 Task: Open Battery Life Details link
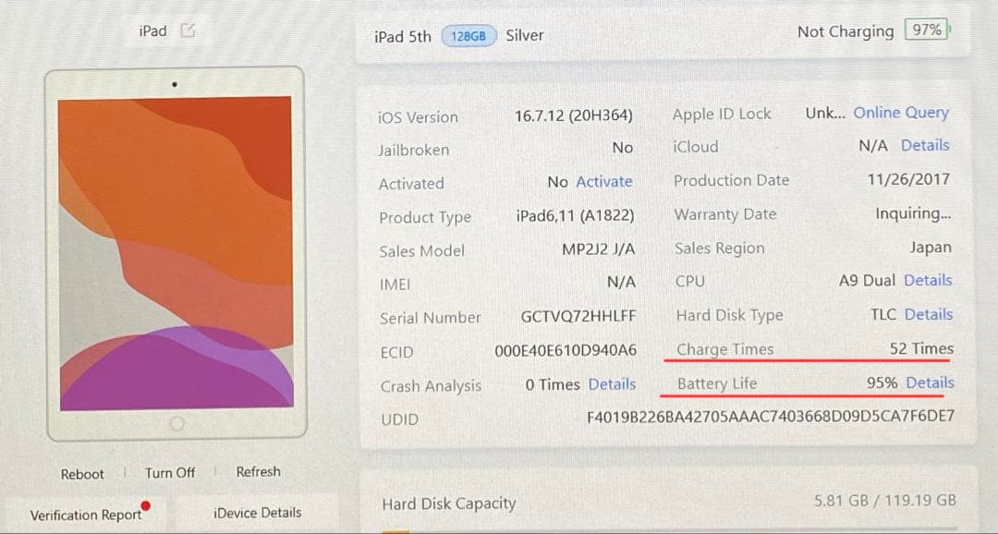click(x=930, y=382)
